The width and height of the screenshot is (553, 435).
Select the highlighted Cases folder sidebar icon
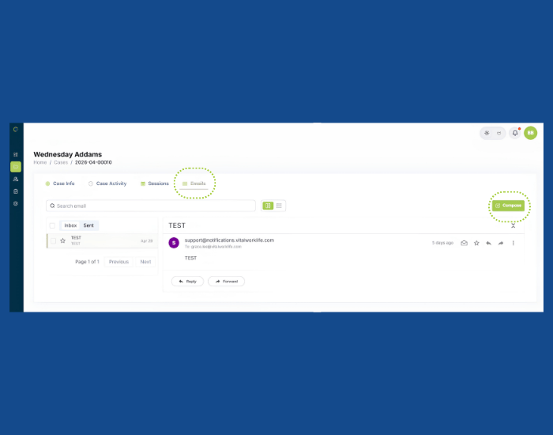click(16, 167)
